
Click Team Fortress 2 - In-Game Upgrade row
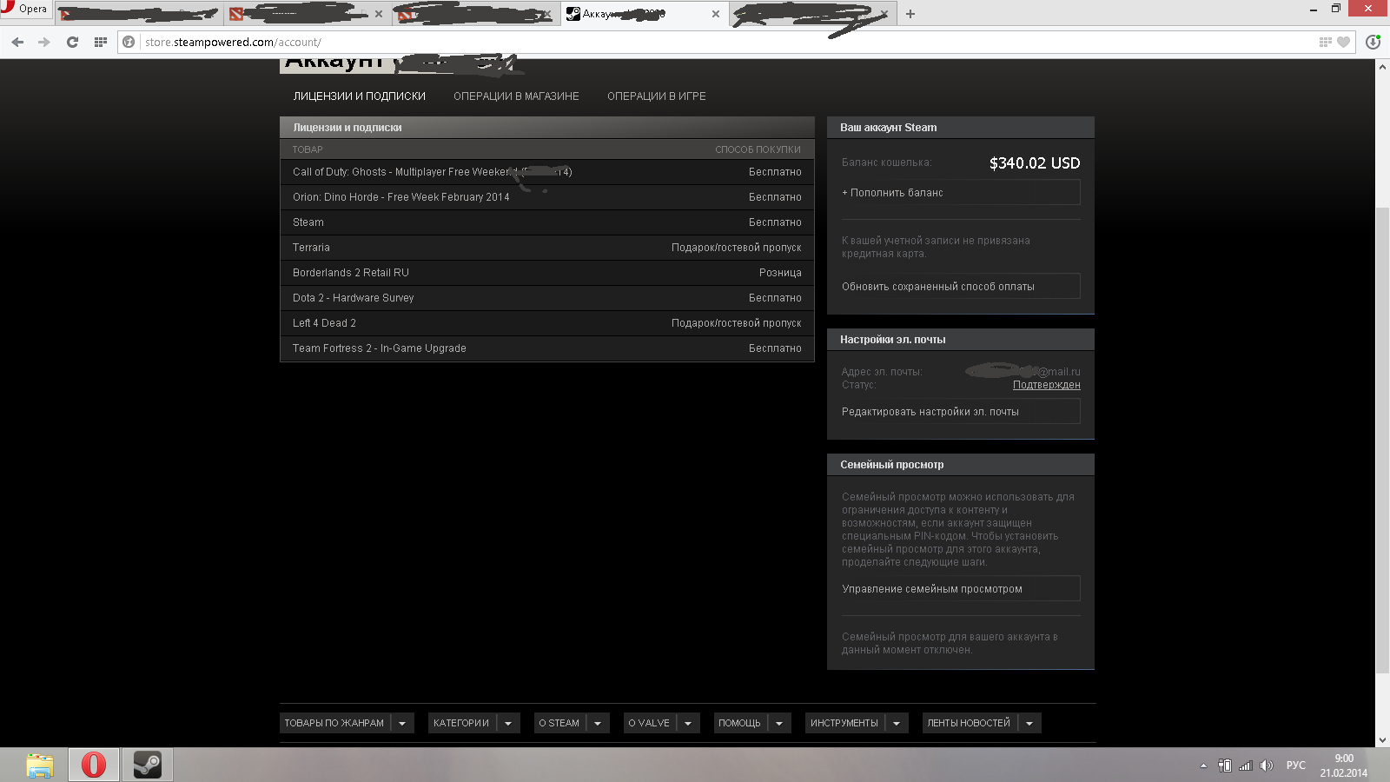coord(547,348)
